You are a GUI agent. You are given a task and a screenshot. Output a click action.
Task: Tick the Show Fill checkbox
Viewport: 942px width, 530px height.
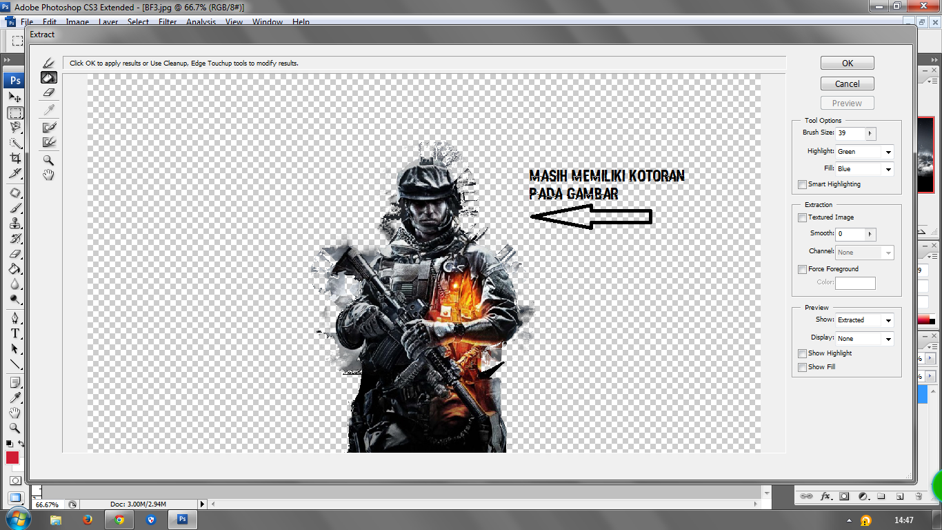pyautogui.click(x=802, y=367)
